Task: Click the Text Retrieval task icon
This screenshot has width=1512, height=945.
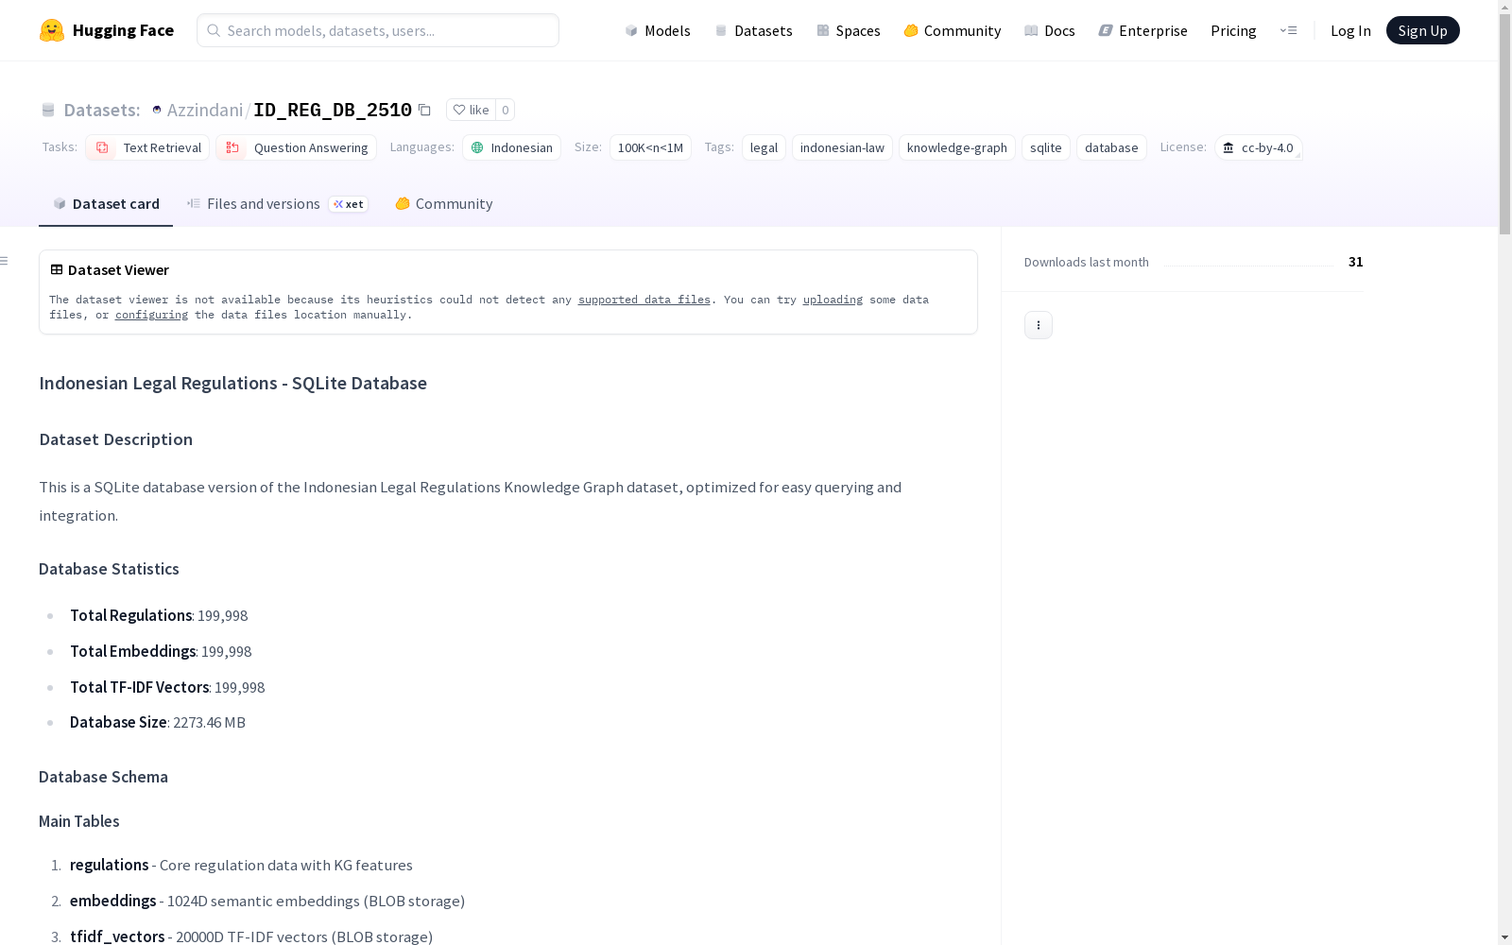Action: pyautogui.click(x=102, y=147)
